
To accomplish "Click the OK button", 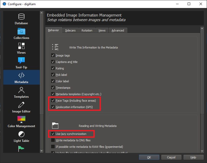I will (x=149, y=157).
